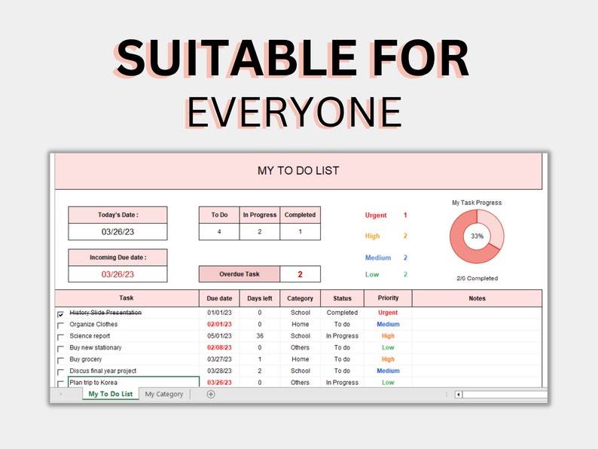Click Buy grocery priority High
This screenshot has width=598, height=449.
pyautogui.click(x=388, y=359)
